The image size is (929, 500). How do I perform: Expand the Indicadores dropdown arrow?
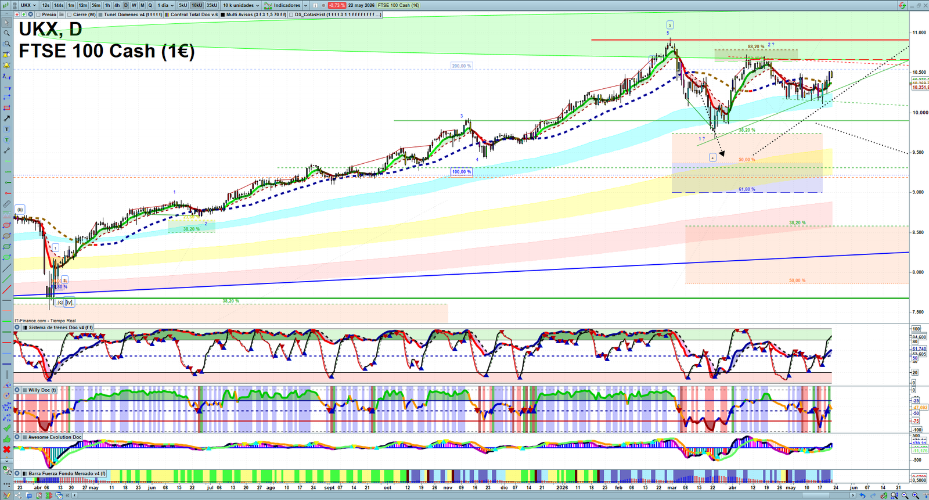305,5
